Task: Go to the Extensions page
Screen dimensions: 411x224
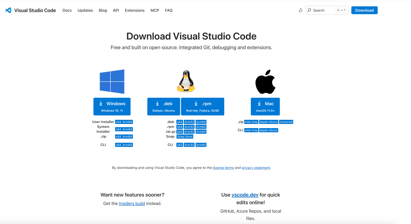Action: coord(135,10)
